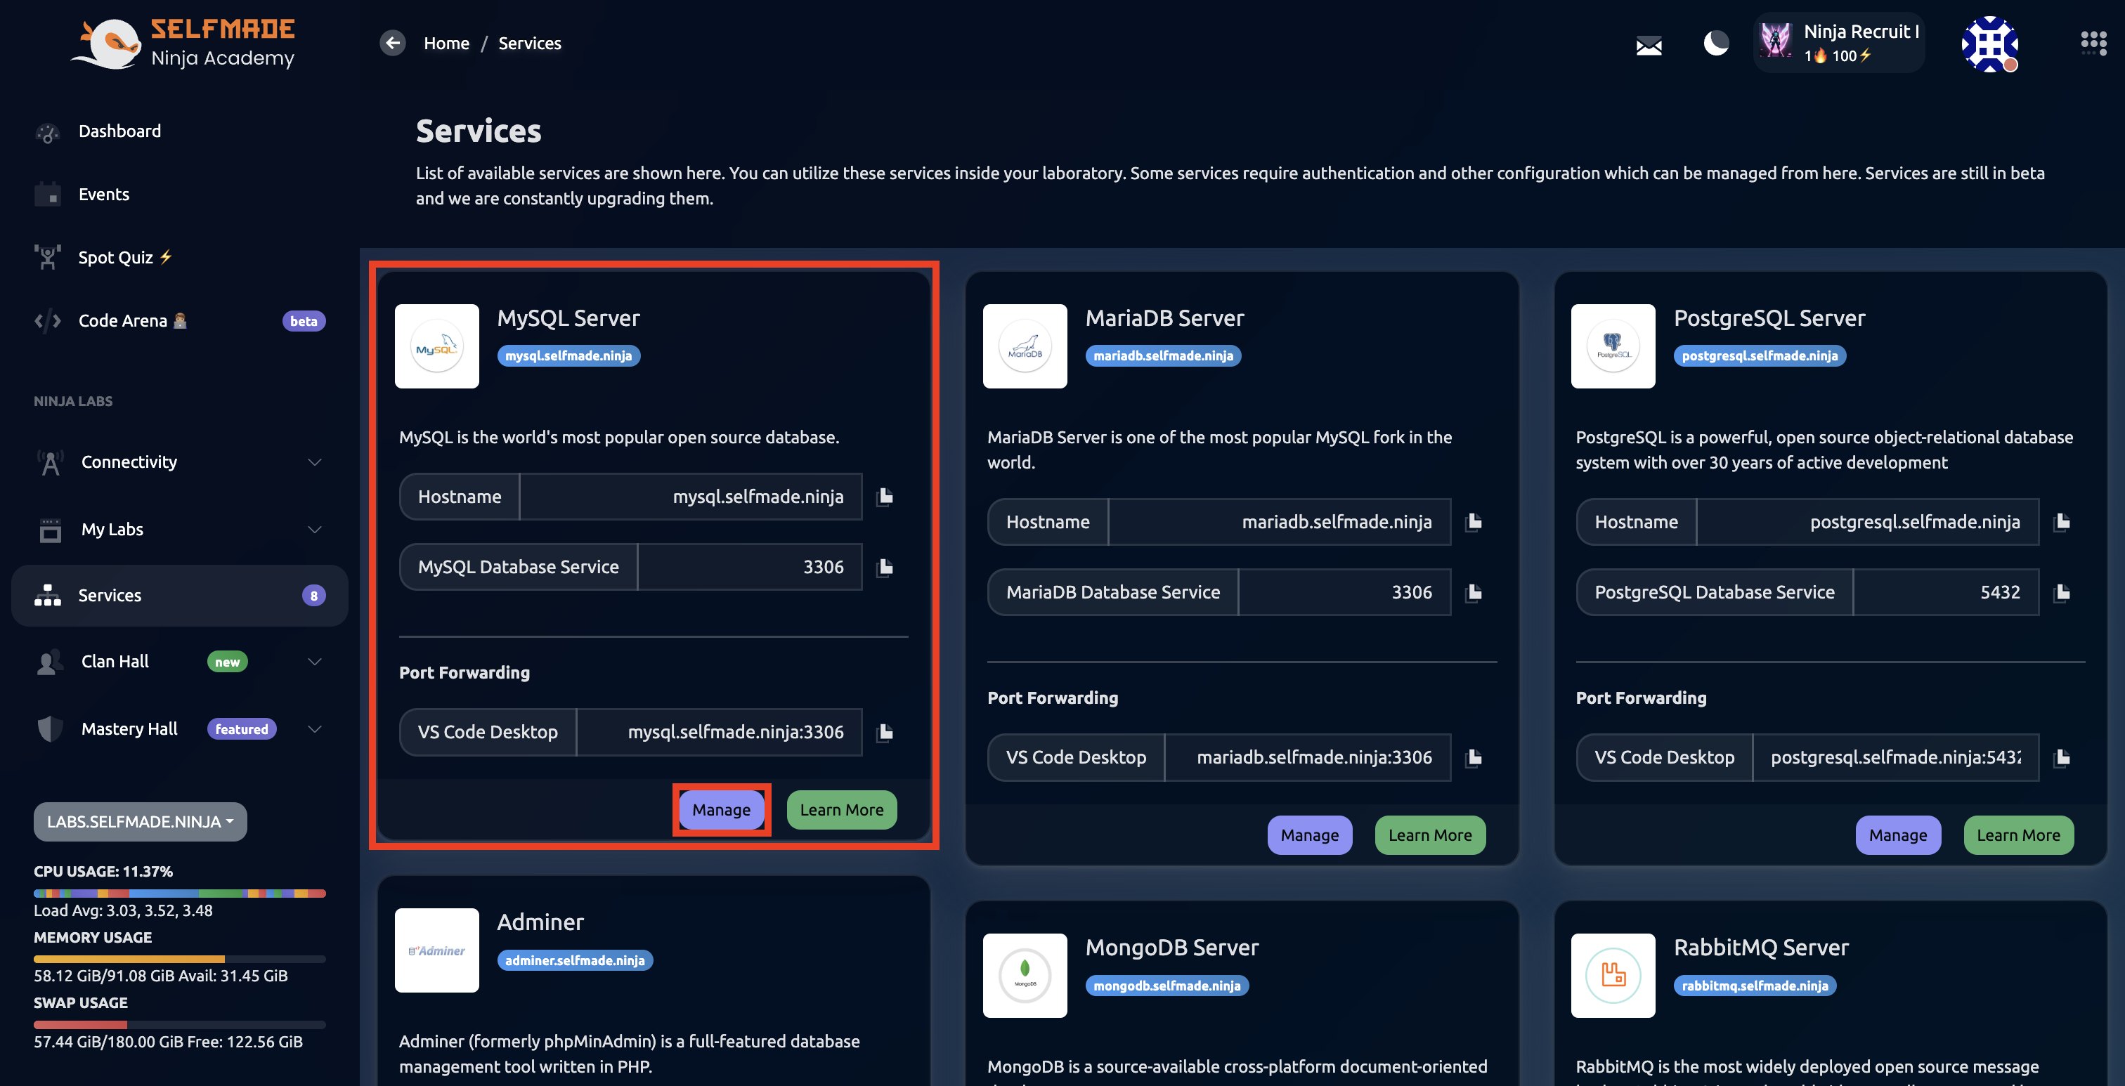Copy MariaDB Database Service port
Image resolution: width=2125 pixels, height=1086 pixels.
point(1474,593)
